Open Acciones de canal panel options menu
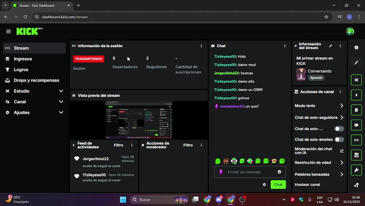Image resolution: width=365 pixels, height=206 pixels. click(340, 92)
